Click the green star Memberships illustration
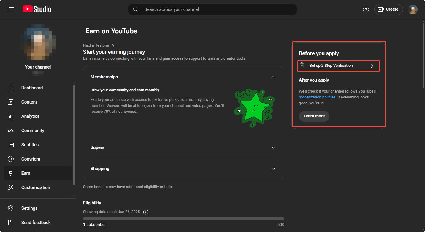The image size is (425, 232). [x=254, y=108]
